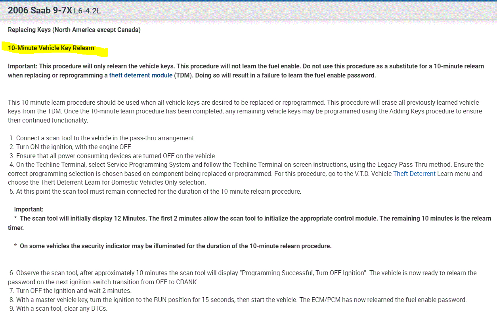Click step 5 scan tool must remain connected
This screenshot has width=497, height=317.
(x=155, y=191)
